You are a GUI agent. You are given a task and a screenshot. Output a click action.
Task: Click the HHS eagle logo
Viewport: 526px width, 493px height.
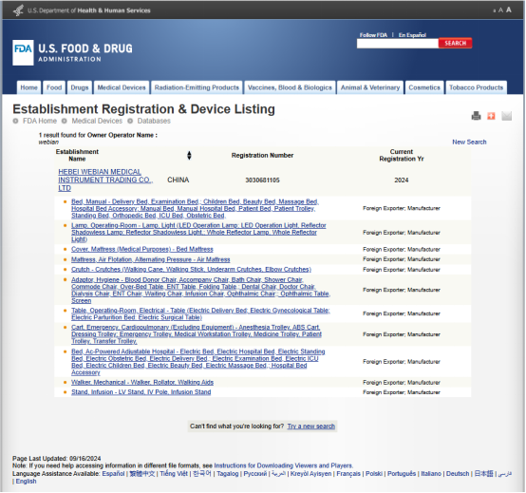coord(18,10)
